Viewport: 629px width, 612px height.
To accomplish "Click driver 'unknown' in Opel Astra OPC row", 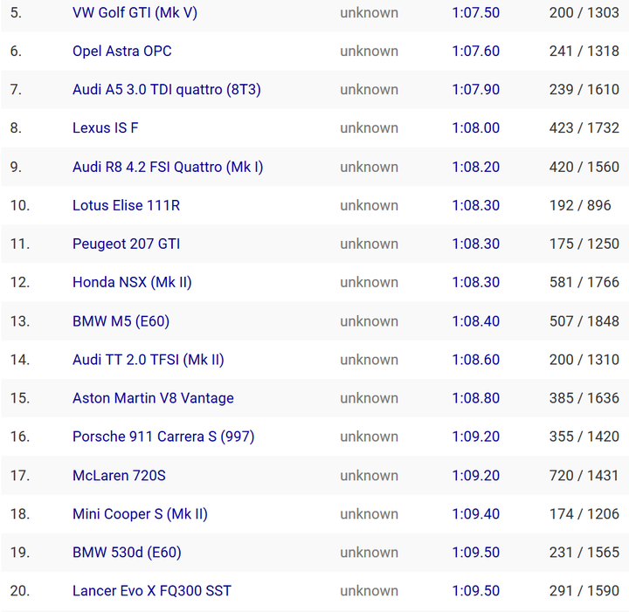I will [369, 52].
